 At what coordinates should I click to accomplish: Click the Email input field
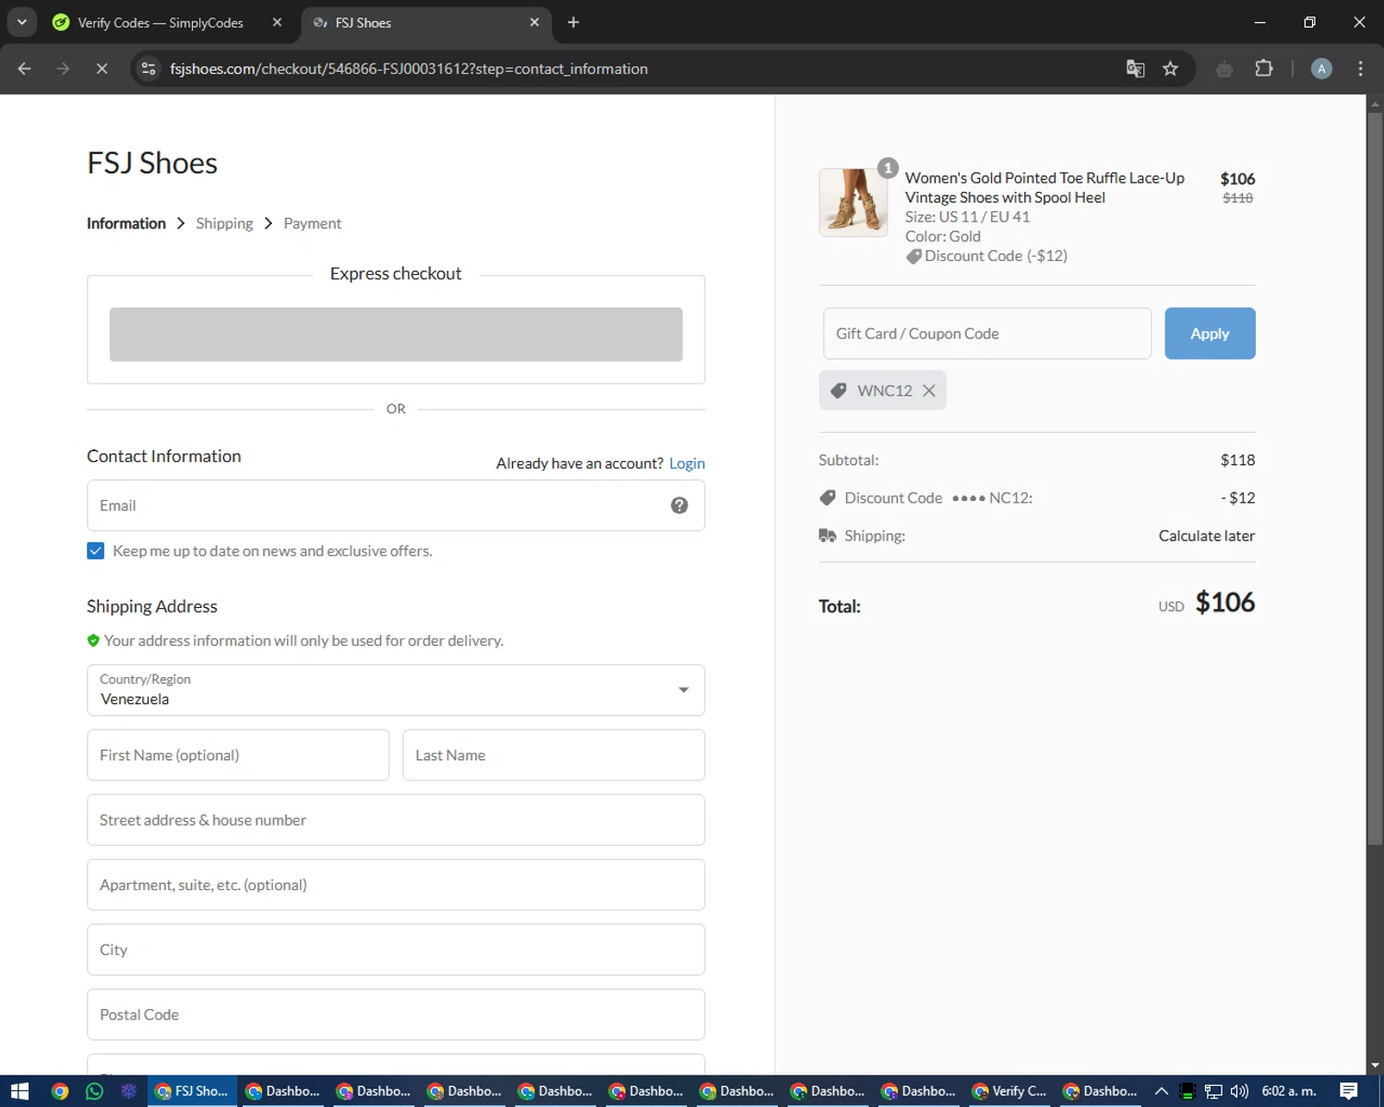[x=396, y=506]
